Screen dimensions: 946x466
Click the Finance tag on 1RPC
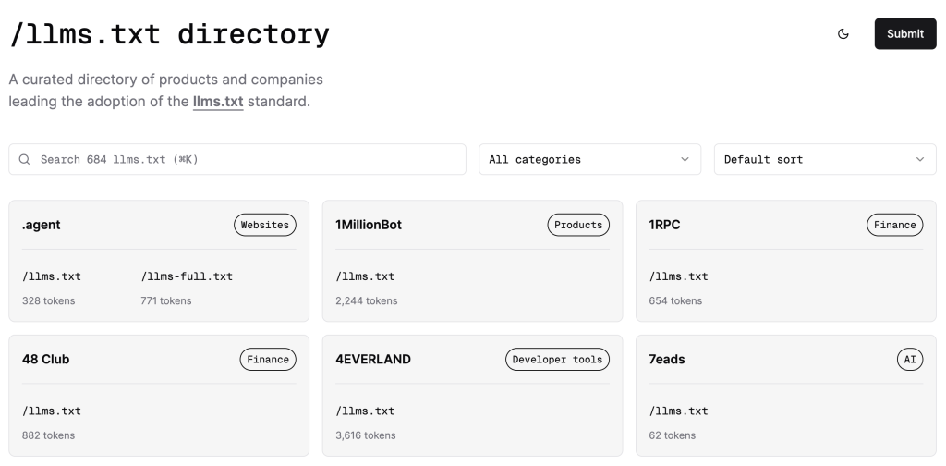[894, 225]
